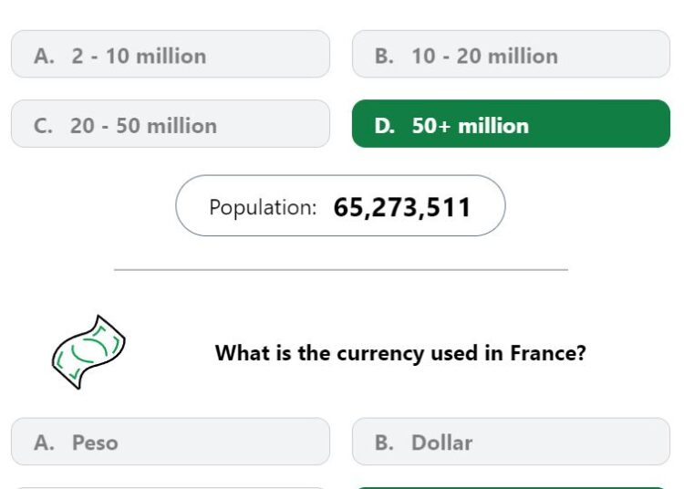Click the green banknote currency icon

pos(88,352)
